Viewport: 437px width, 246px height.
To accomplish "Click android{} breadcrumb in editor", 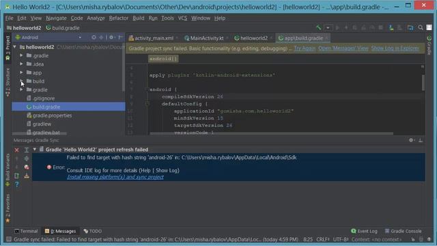I will tap(163, 59).
